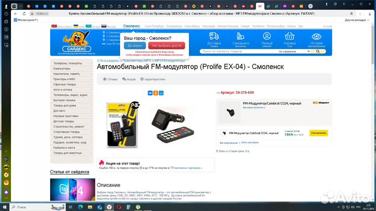376x211 pixels.
Task: Open the FM-modulator with remote photo
Action: pyautogui.click(x=172, y=125)
